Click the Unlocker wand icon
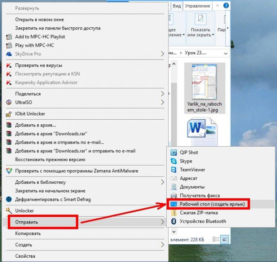277x262 pixels. [x=9, y=210]
